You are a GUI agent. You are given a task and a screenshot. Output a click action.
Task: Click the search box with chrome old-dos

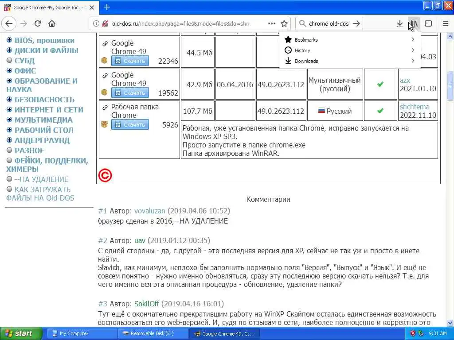(x=329, y=23)
